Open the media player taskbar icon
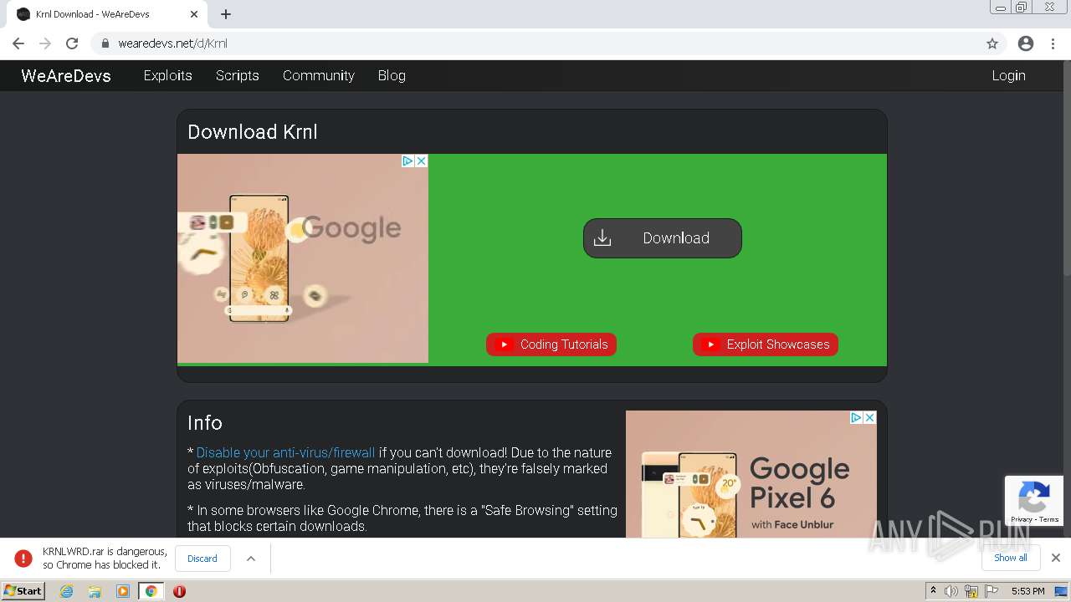Image resolution: width=1071 pixels, height=602 pixels. (123, 591)
